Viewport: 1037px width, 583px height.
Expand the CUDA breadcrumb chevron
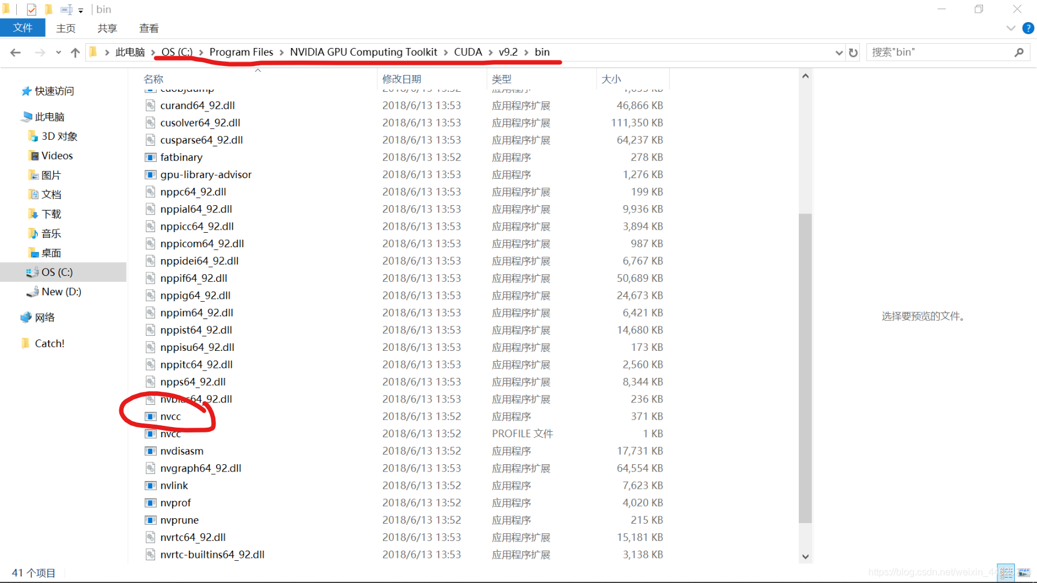pyautogui.click(x=490, y=53)
